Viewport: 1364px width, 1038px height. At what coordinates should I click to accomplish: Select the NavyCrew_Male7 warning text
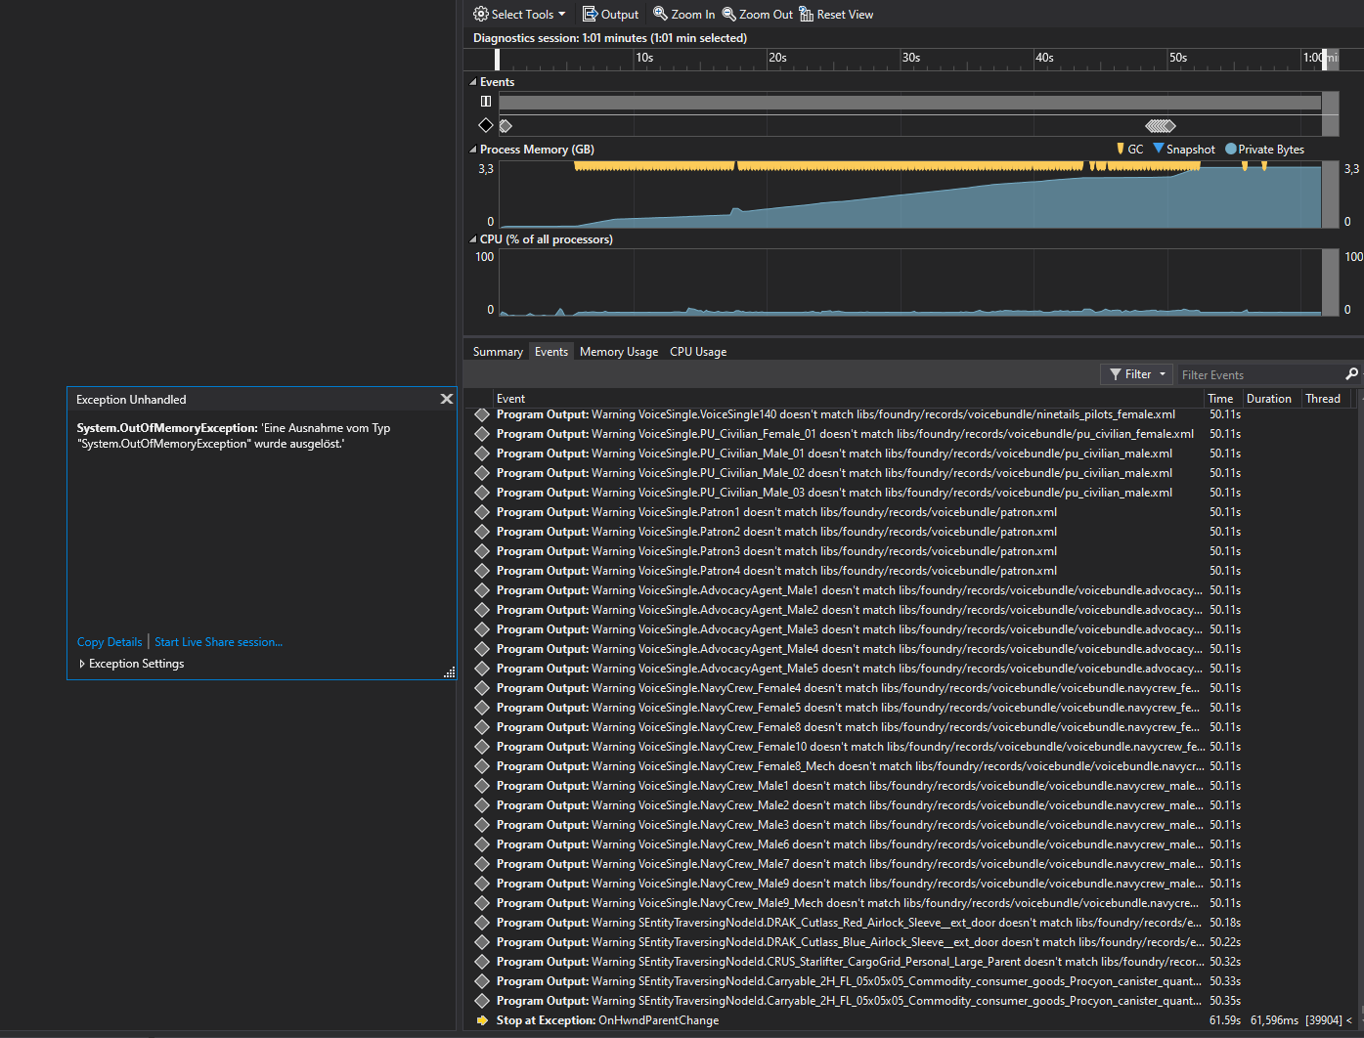click(x=850, y=864)
